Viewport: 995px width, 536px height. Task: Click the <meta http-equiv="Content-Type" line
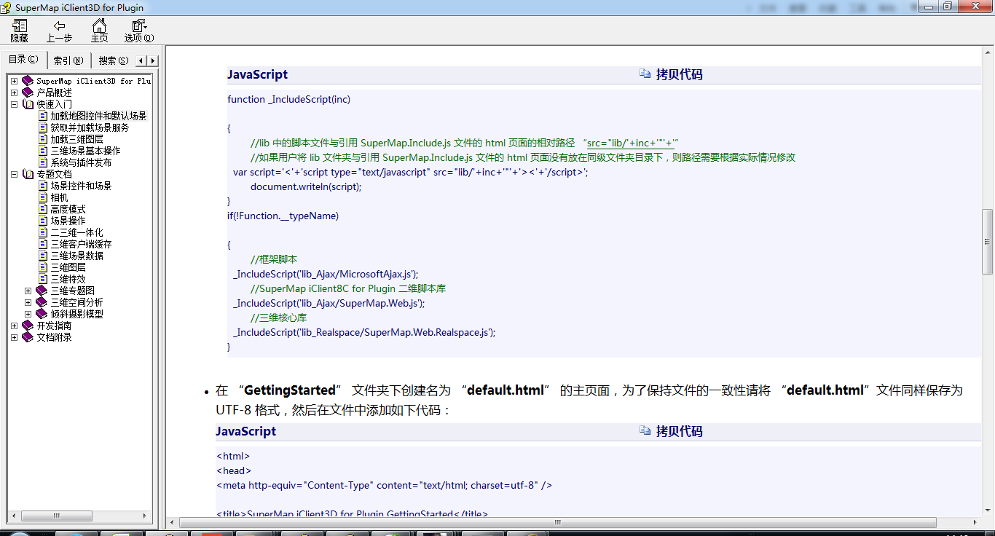(x=385, y=485)
